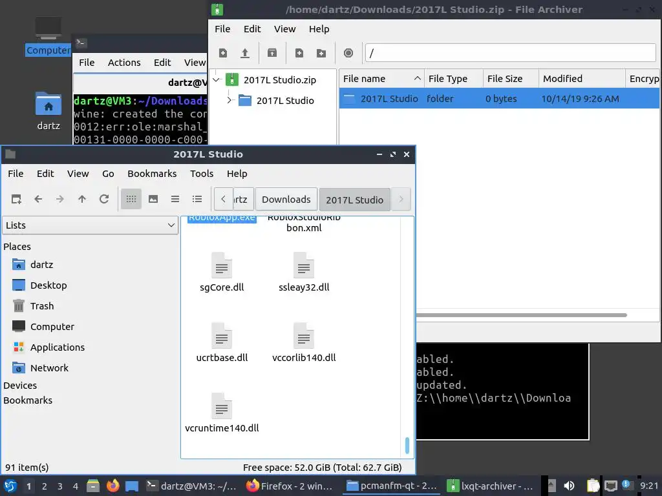Click the Open archive upload-arrow icon

(245, 53)
